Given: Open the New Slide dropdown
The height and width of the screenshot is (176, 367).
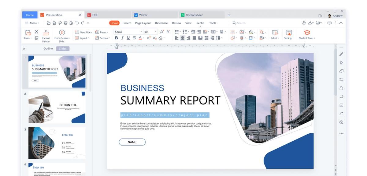Looking at the screenshot, I should (83, 32).
